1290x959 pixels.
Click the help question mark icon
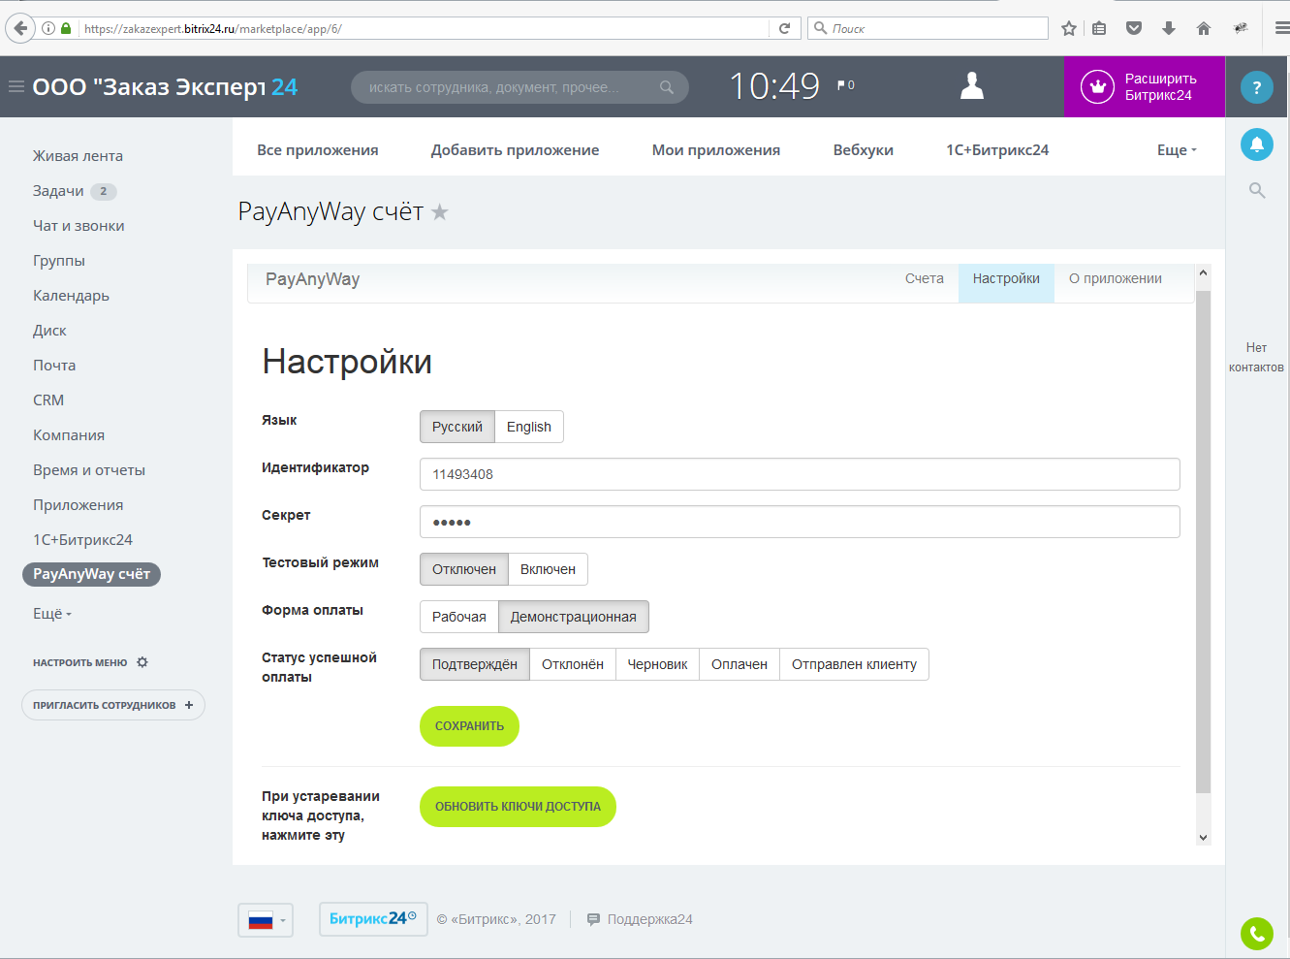click(x=1257, y=87)
